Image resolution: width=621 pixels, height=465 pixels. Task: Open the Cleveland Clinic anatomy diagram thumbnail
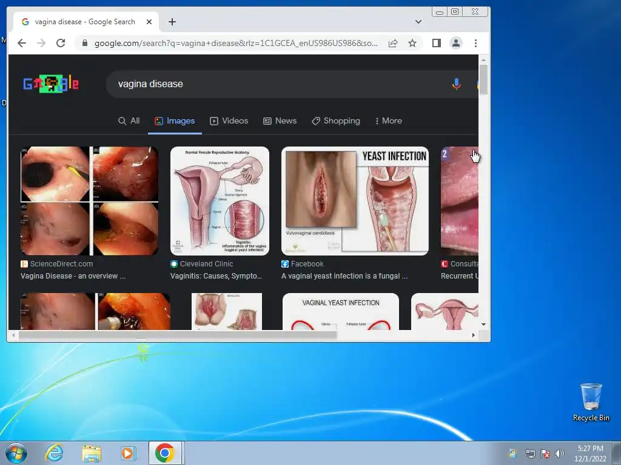[220, 201]
